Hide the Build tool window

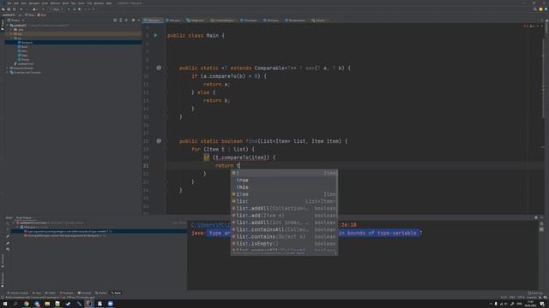(x=541, y=217)
